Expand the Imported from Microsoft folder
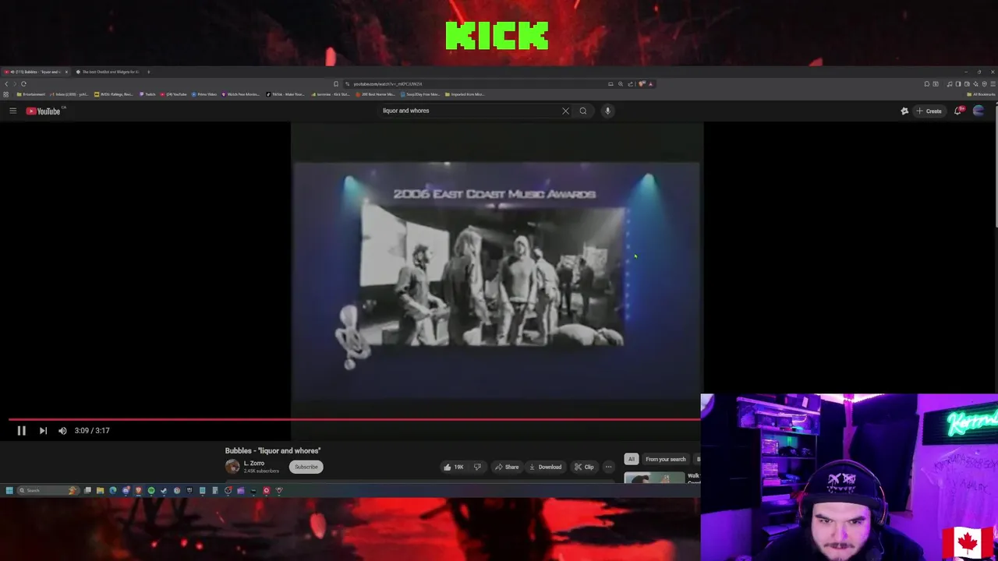 (x=465, y=94)
